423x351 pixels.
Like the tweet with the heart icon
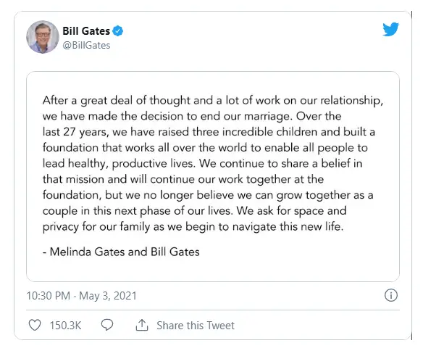(x=35, y=325)
